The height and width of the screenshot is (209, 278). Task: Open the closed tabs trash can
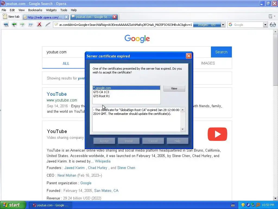tap(270, 17)
